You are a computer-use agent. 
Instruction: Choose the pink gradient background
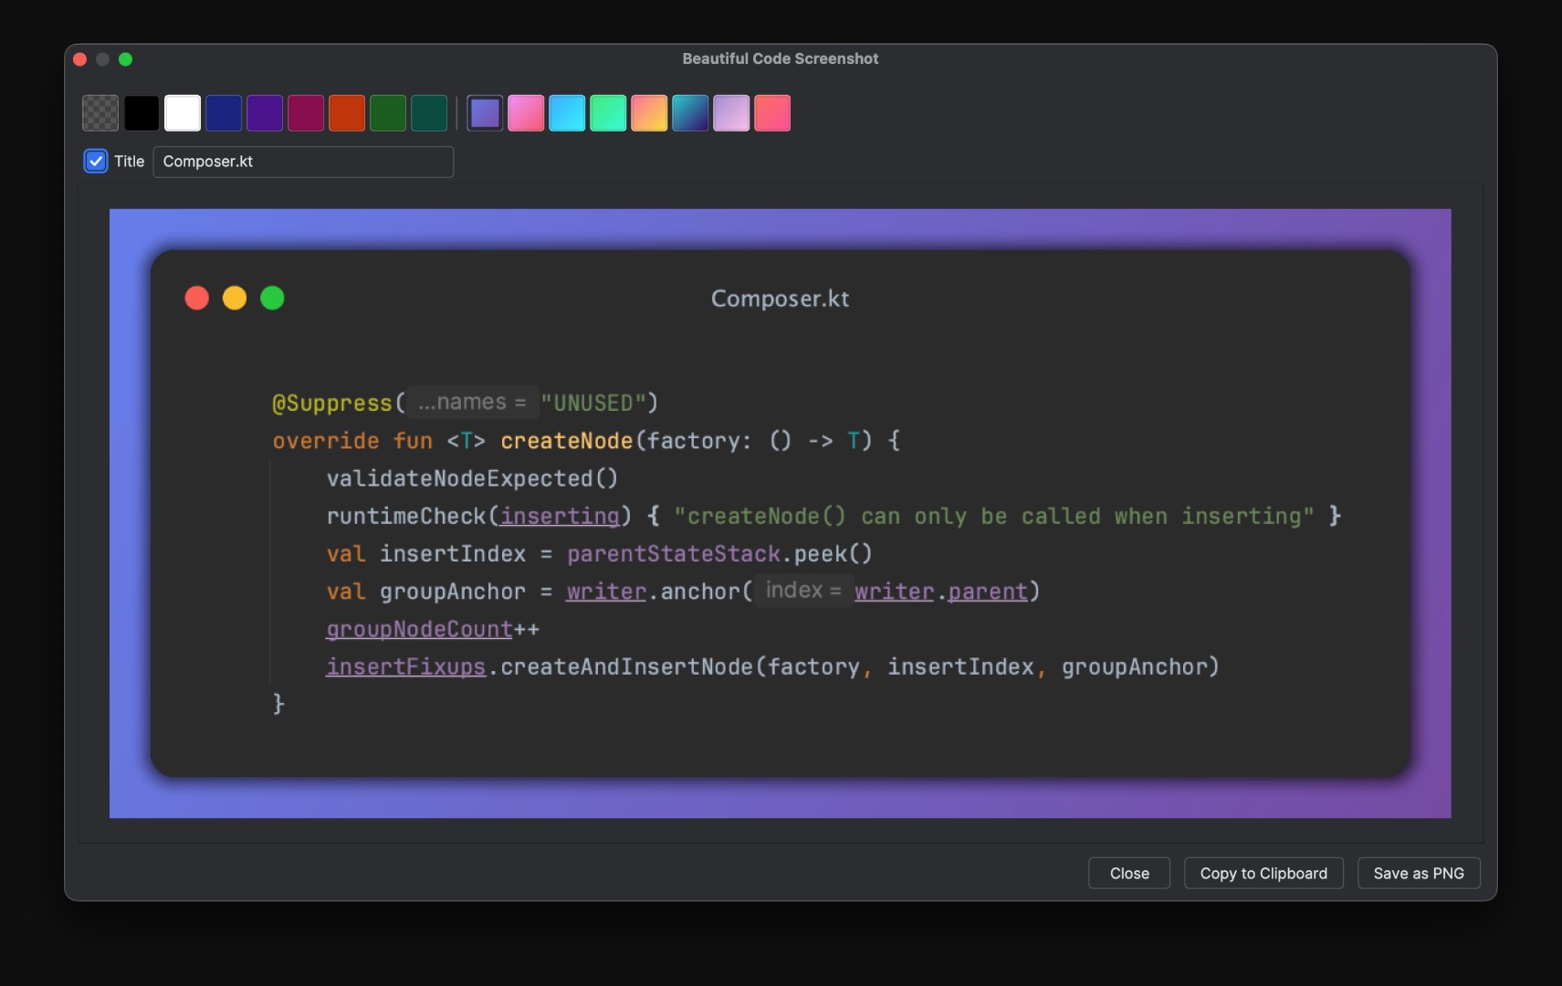(x=526, y=112)
